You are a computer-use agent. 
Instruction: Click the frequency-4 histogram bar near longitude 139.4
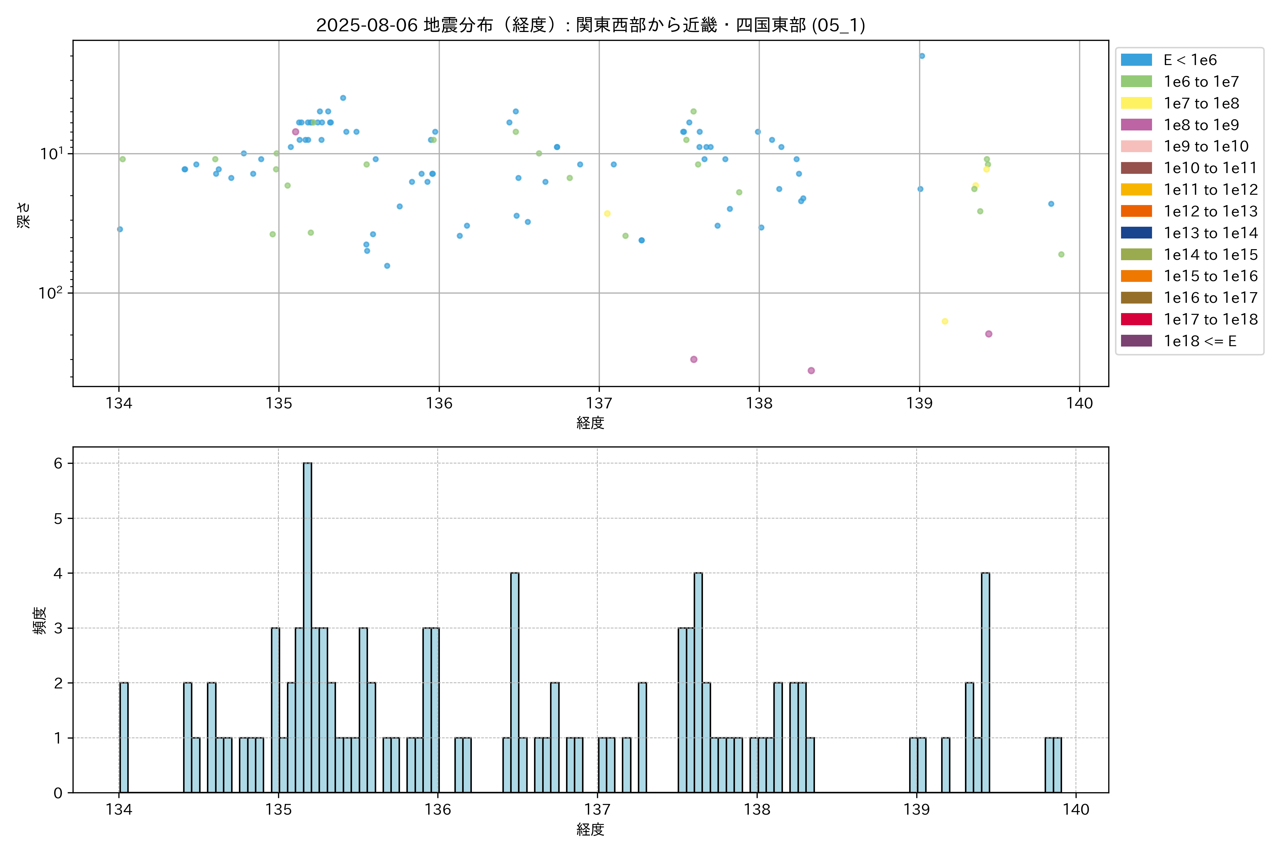985,682
